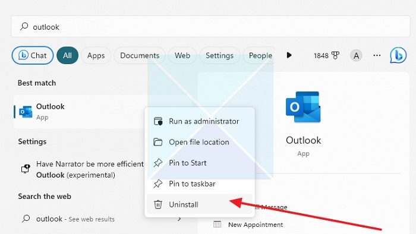Open the rewards trophy icon beside 1848
The width and height of the screenshot is (416, 234).
tap(335, 55)
